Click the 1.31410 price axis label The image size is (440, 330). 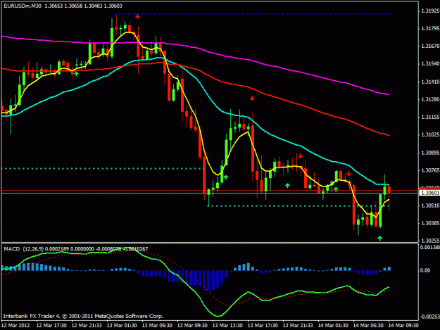coord(430,82)
